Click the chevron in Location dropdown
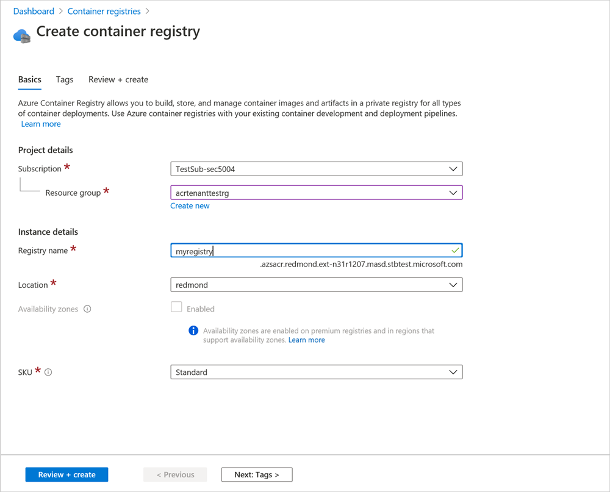610x492 pixels. coord(453,285)
